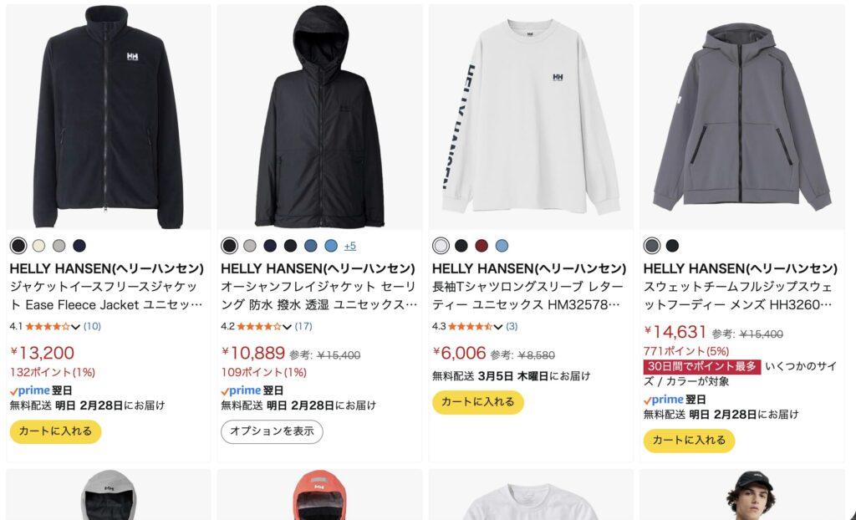Open the 長袖Tシャツロングスリーブ product title
Screen dimensions: 856x520
(x=528, y=295)
